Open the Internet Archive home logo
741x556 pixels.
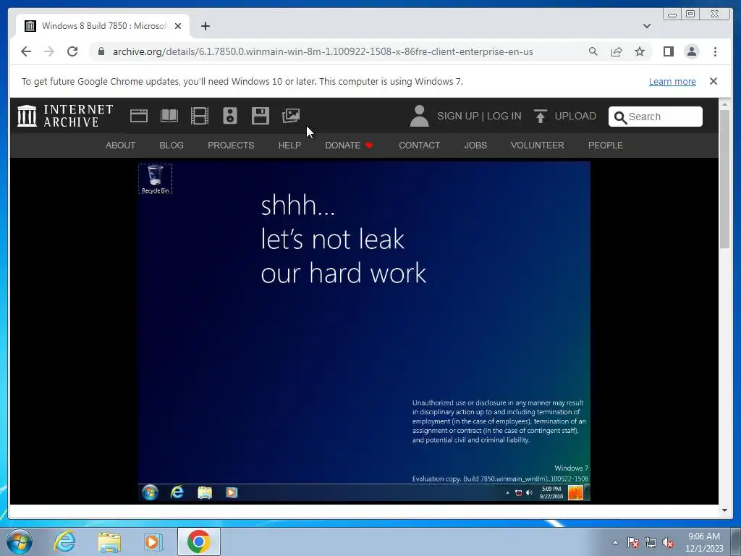click(65, 116)
